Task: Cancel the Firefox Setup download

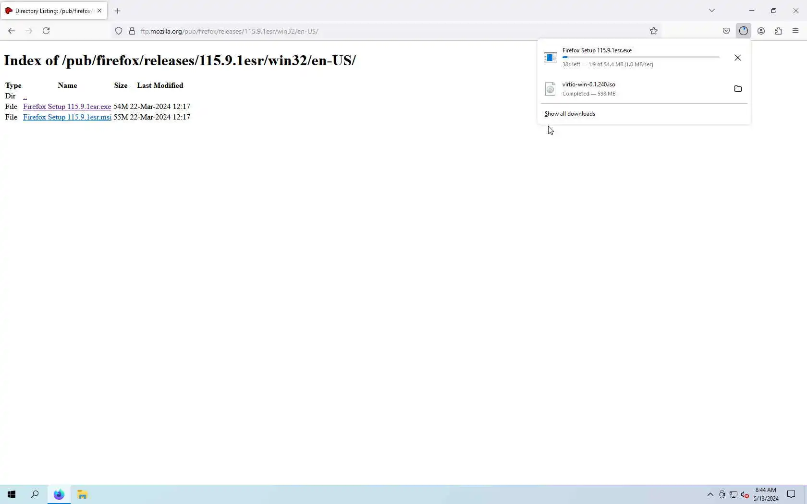Action: pos(738,58)
